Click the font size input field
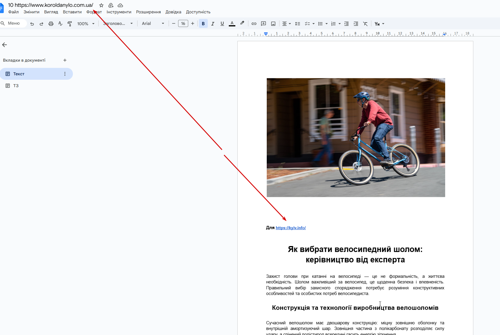 click(x=183, y=24)
